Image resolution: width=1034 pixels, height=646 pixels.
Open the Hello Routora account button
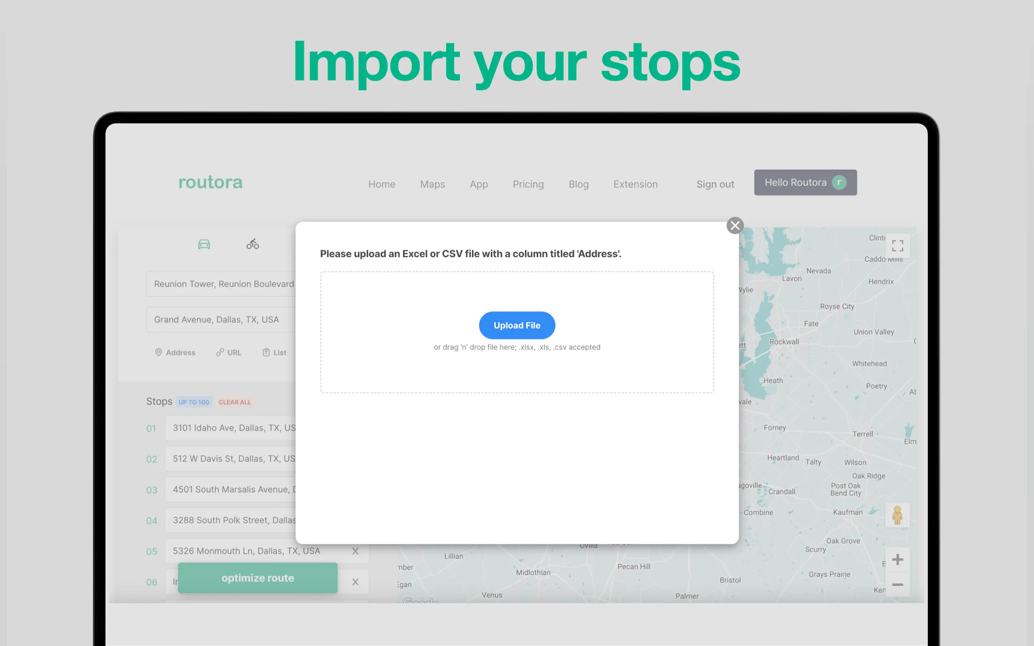tap(805, 182)
